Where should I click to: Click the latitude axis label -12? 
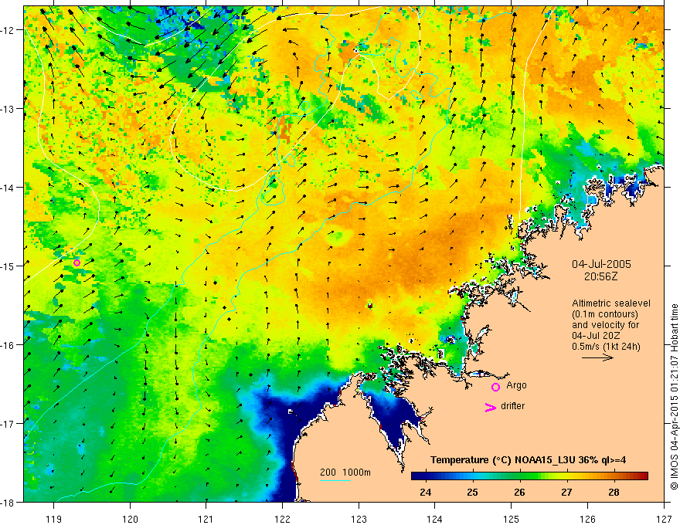click(8, 30)
